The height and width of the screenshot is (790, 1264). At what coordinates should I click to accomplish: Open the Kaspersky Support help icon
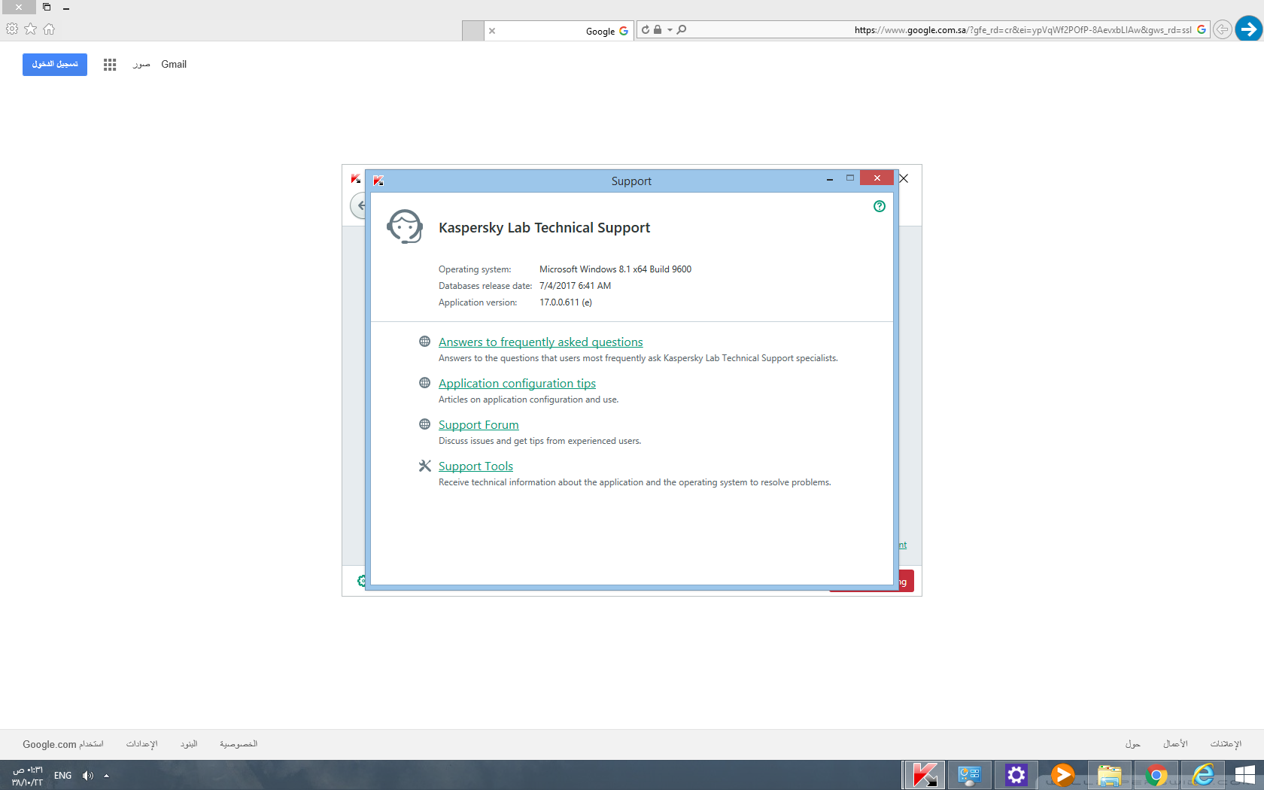[880, 206]
